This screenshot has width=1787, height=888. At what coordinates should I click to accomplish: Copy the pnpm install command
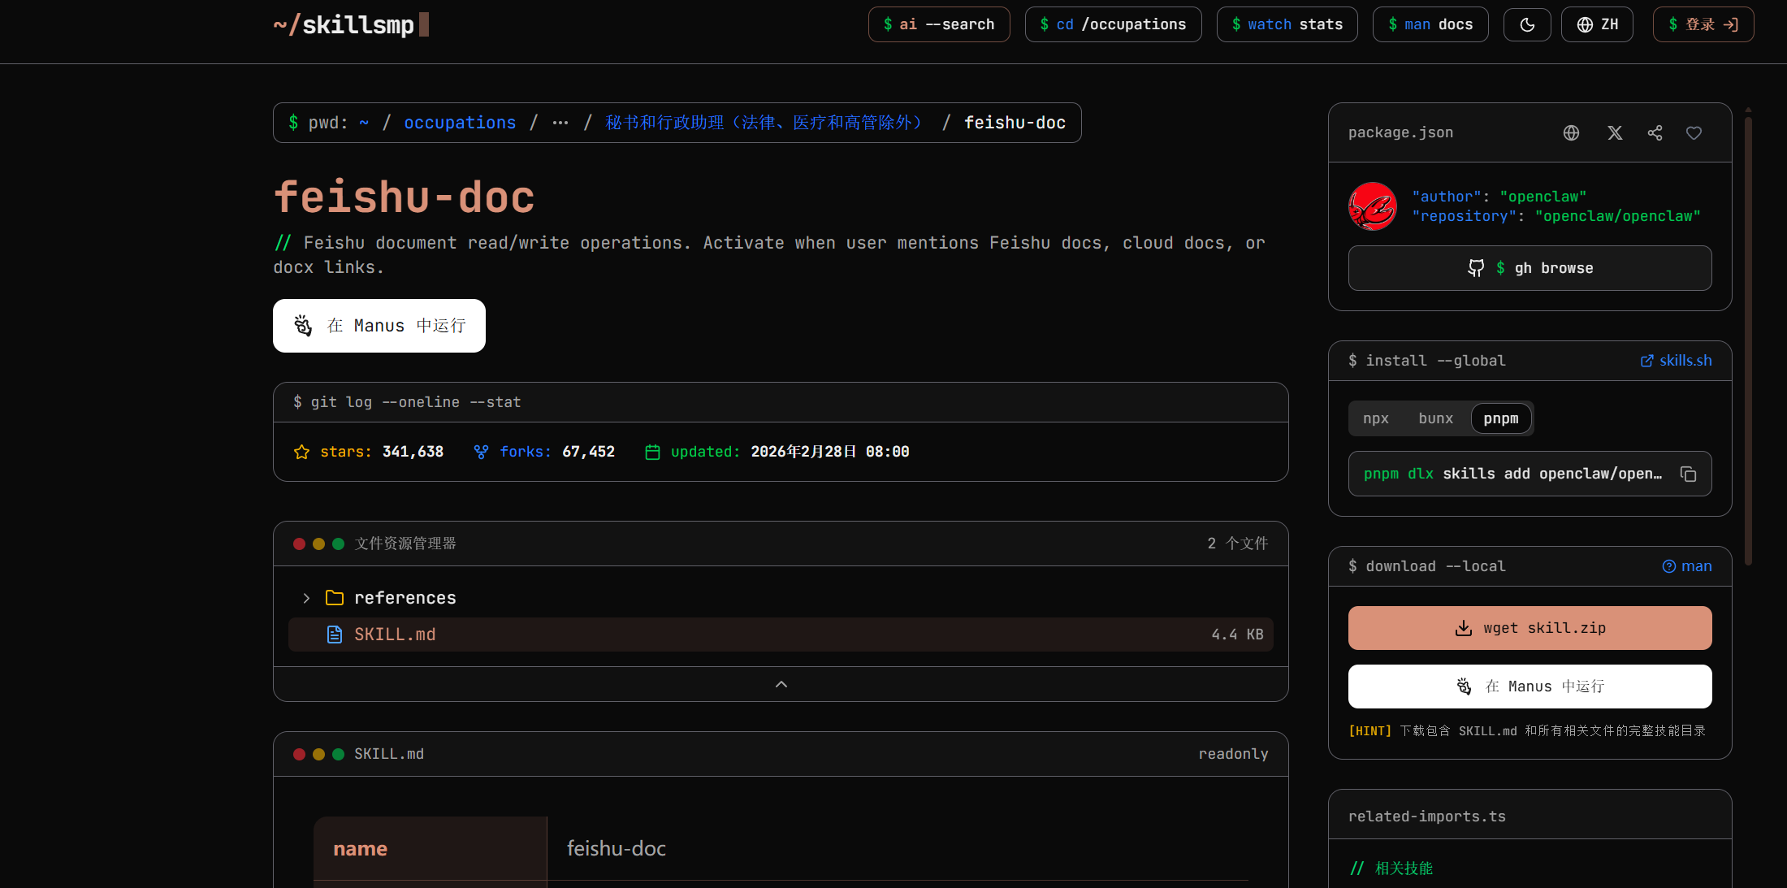[1688, 474]
